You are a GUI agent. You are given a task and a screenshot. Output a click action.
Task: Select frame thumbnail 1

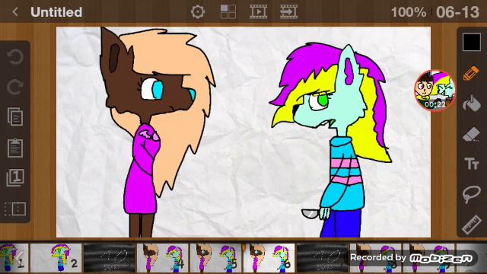14,257
